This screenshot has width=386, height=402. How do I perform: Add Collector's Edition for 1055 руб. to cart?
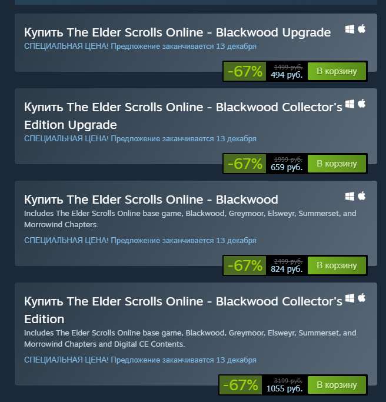click(337, 385)
